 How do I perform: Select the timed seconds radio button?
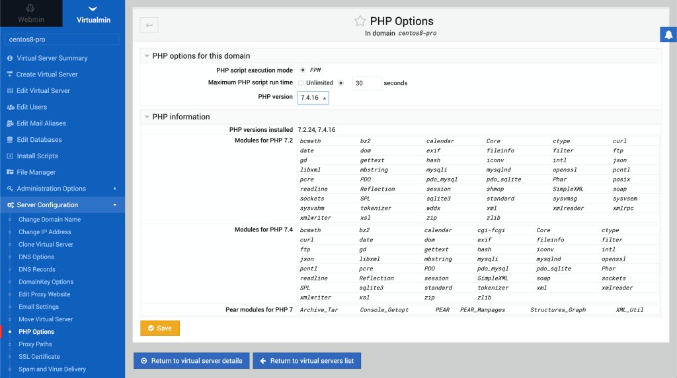[341, 82]
